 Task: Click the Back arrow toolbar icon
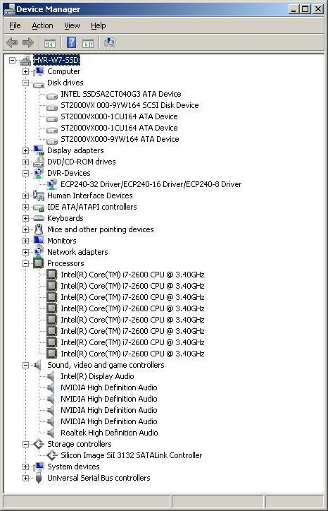coord(12,42)
